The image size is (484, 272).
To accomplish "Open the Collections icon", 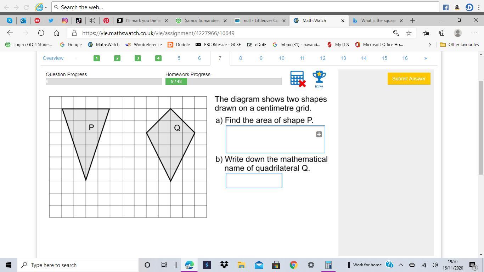I will pyautogui.click(x=441, y=33).
